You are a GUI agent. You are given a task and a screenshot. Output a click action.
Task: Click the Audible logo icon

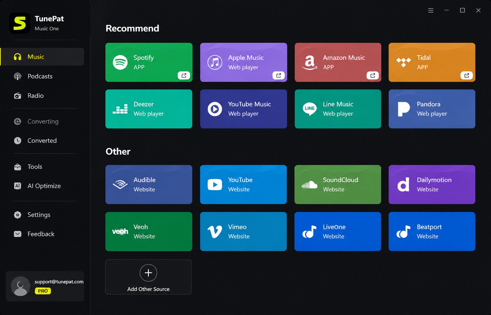coord(120,185)
